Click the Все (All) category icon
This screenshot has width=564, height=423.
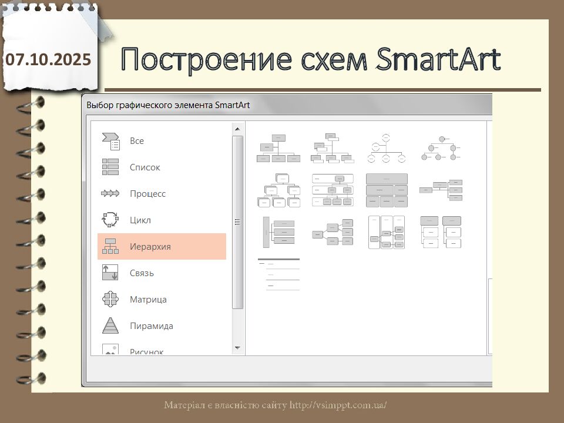(x=110, y=141)
